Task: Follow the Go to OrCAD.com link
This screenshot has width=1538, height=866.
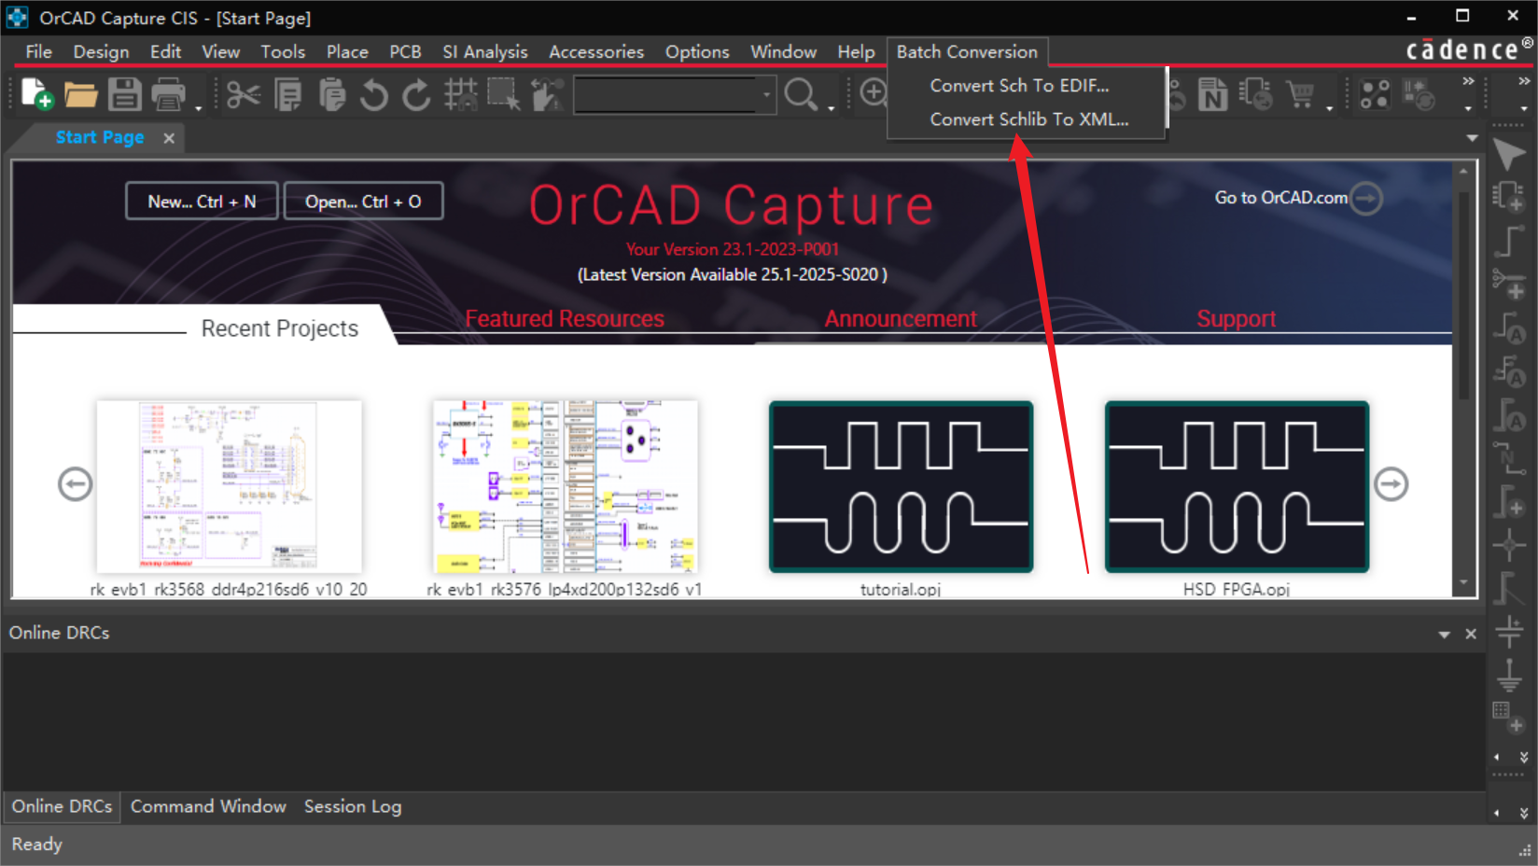Action: click(1298, 198)
